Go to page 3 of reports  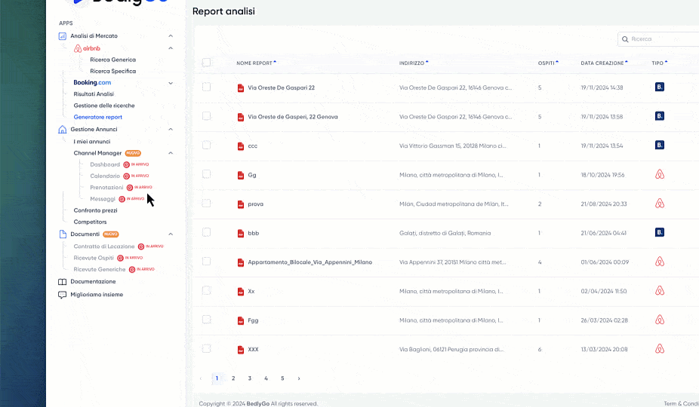coord(250,378)
